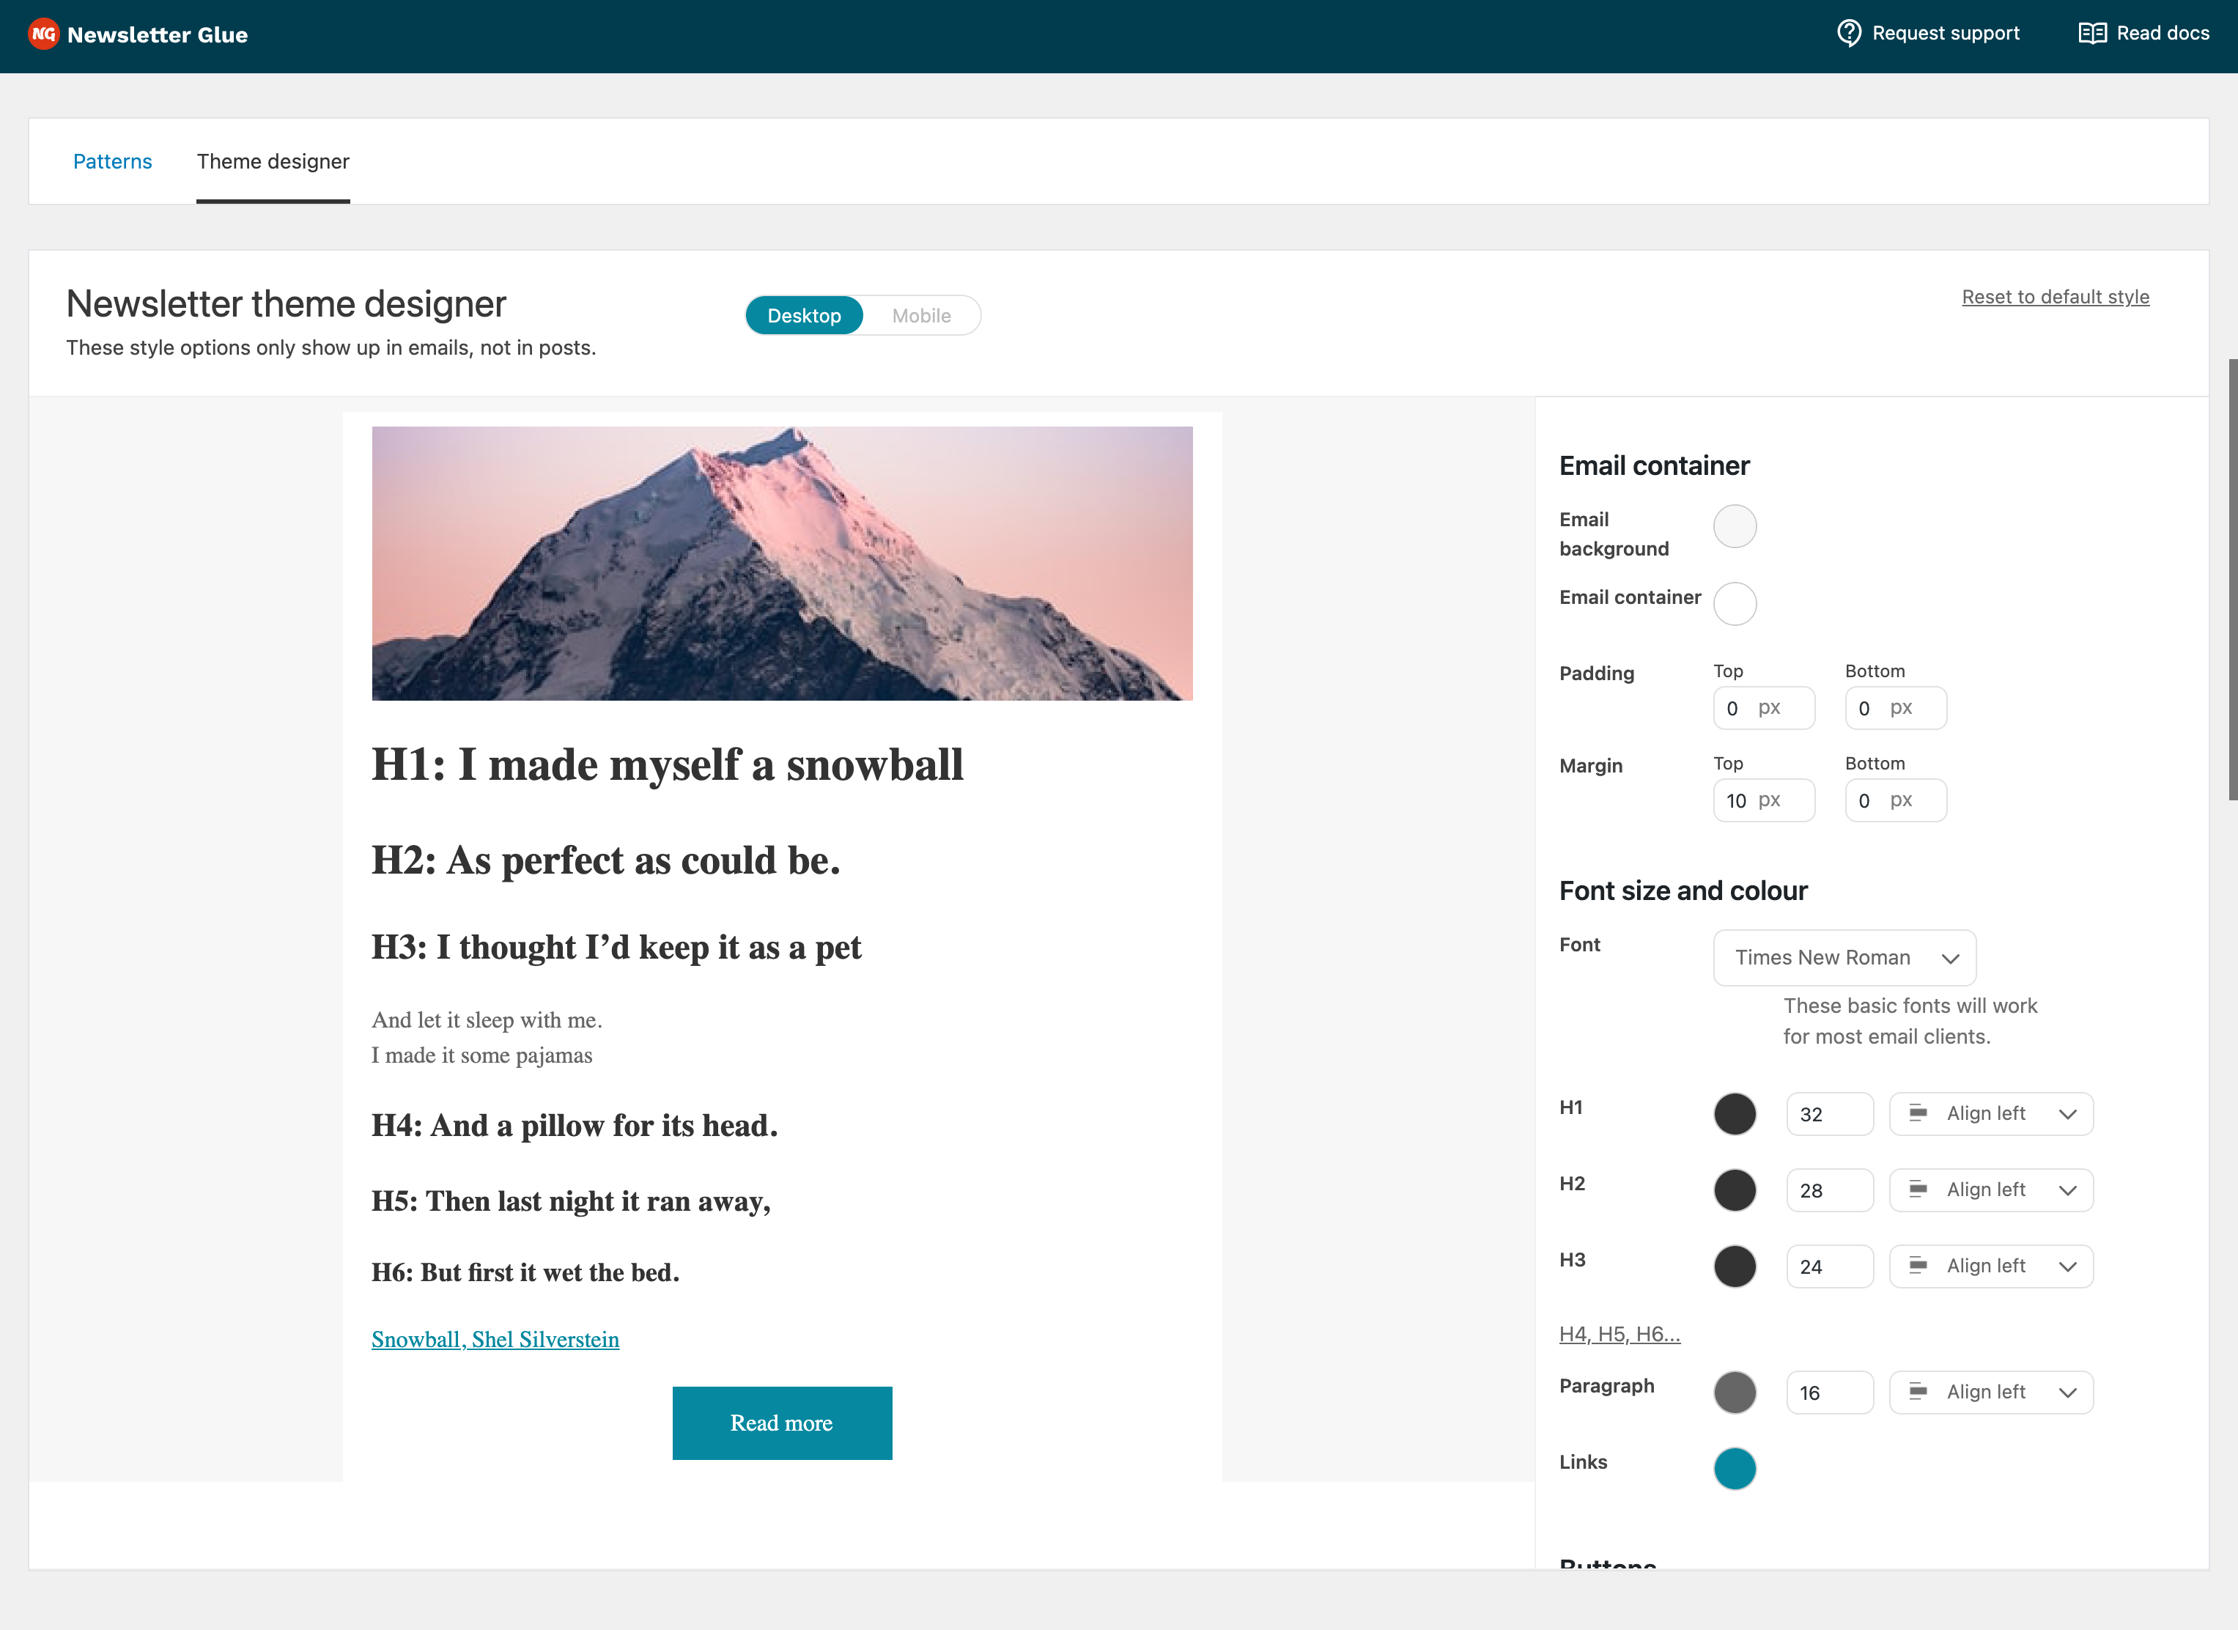
Task: Click the Paragraph font size field
Action: point(1830,1393)
